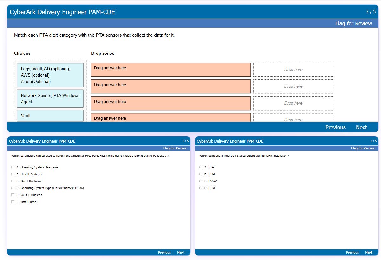
Task: Click Next in question 1 panel
Action: 369,252
